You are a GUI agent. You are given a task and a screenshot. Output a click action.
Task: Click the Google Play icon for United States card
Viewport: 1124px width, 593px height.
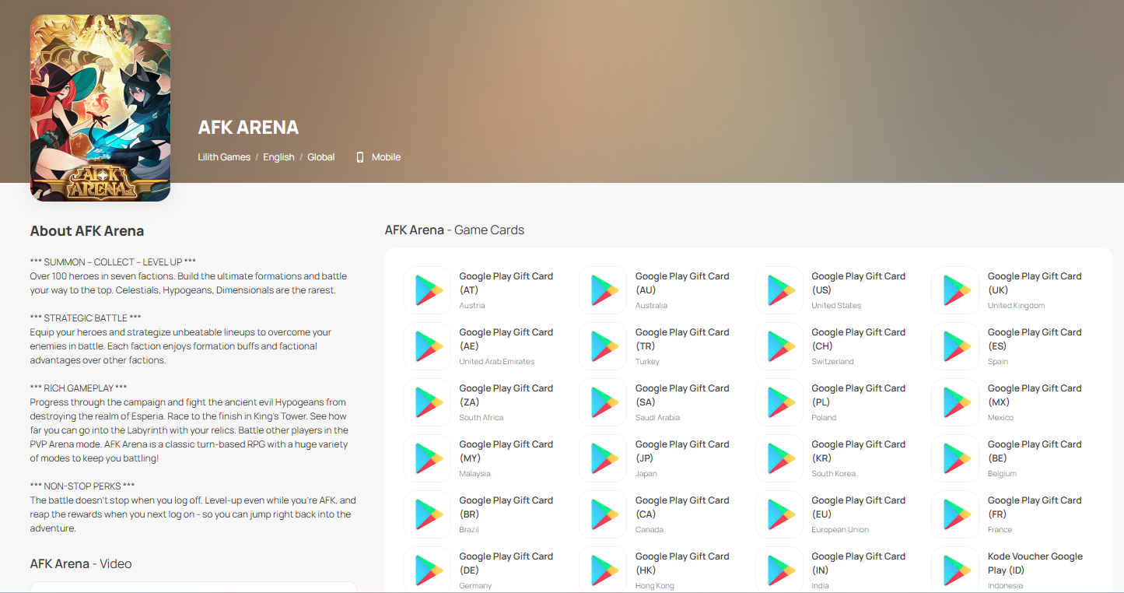[779, 290]
